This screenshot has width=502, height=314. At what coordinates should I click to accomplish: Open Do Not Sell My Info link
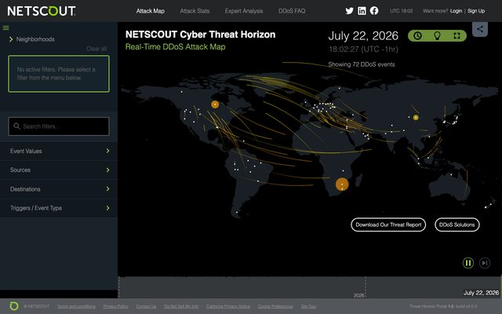181,306
